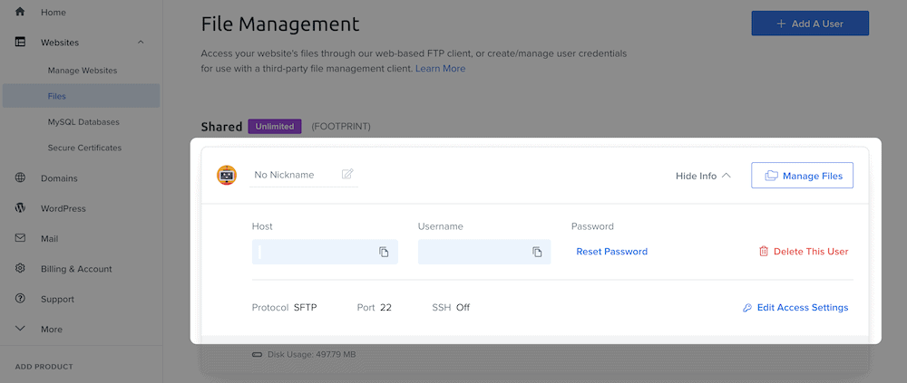Click the Add A User button
Screen dimensions: 907x383
click(x=810, y=24)
